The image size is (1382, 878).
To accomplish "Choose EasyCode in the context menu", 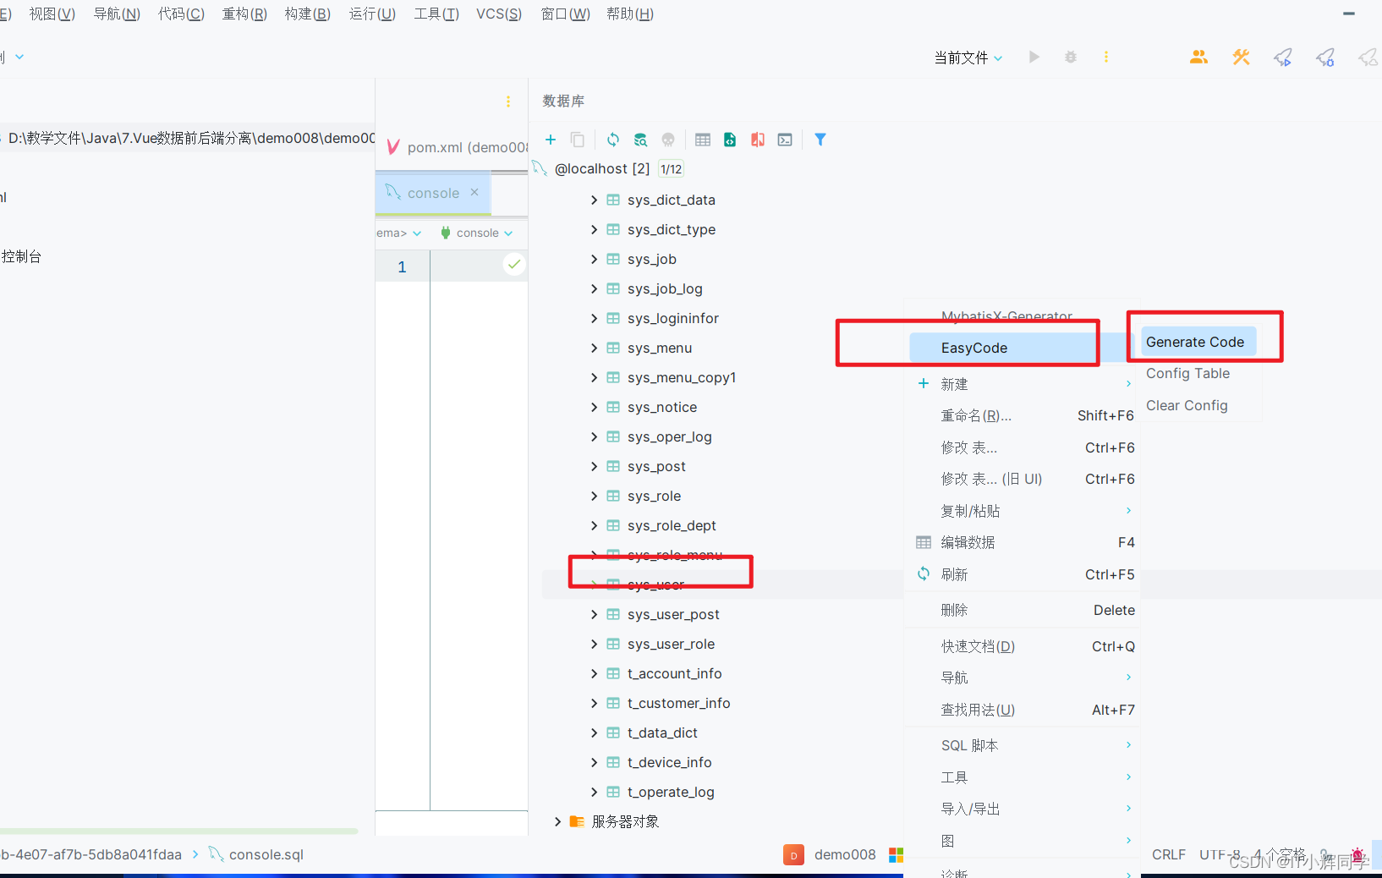I will pyautogui.click(x=1022, y=348).
